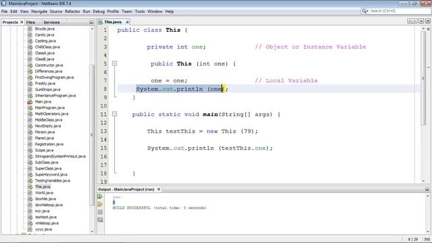Open the Edit menu
This screenshot has height=243, width=432.
pos(13,11)
